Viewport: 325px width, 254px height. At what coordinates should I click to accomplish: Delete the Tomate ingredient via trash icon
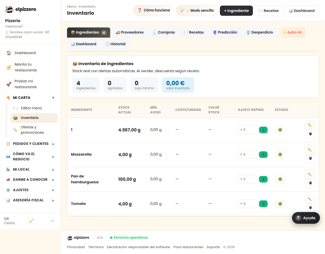(x=310, y=208)
